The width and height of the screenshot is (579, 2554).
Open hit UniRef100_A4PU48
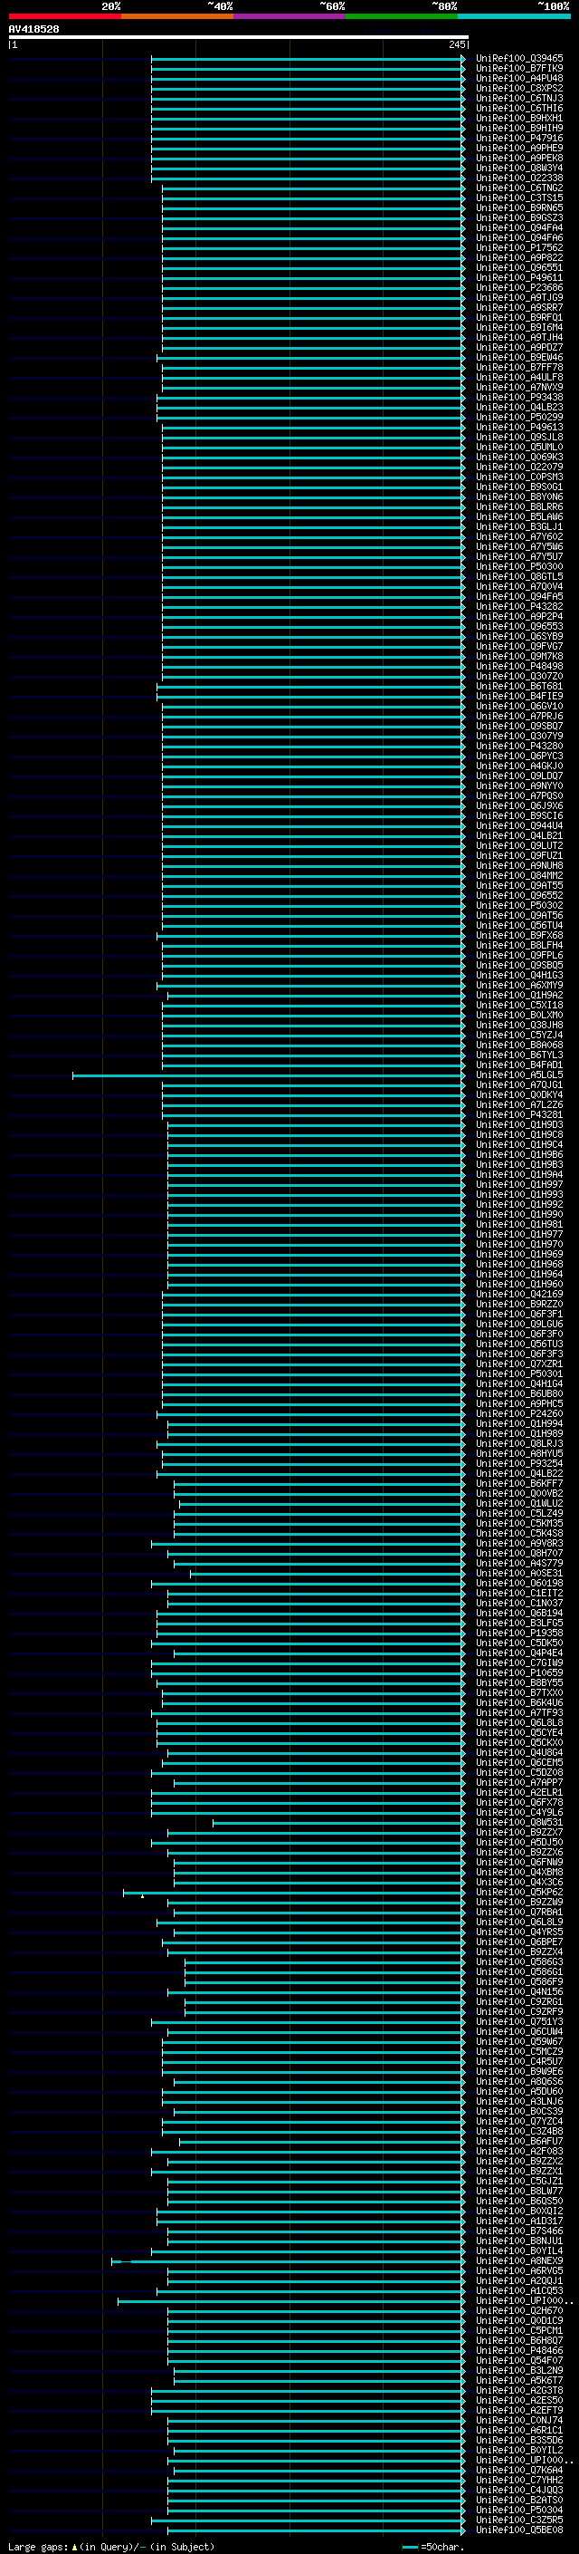point(519,78)
